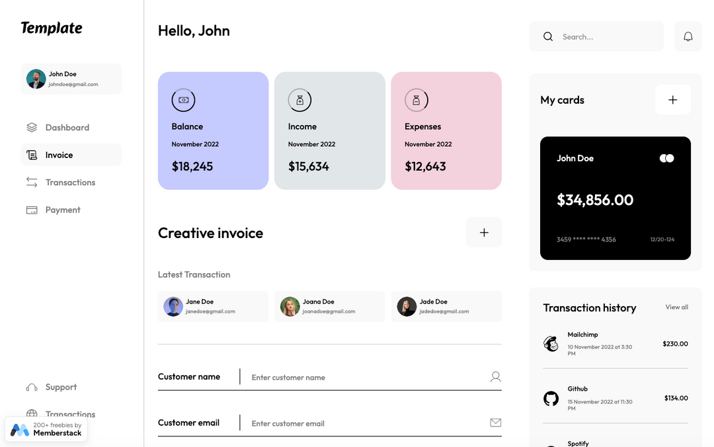The image size is (714, 447).
Task: Click the plus button to add a new card
Action: 672,99
